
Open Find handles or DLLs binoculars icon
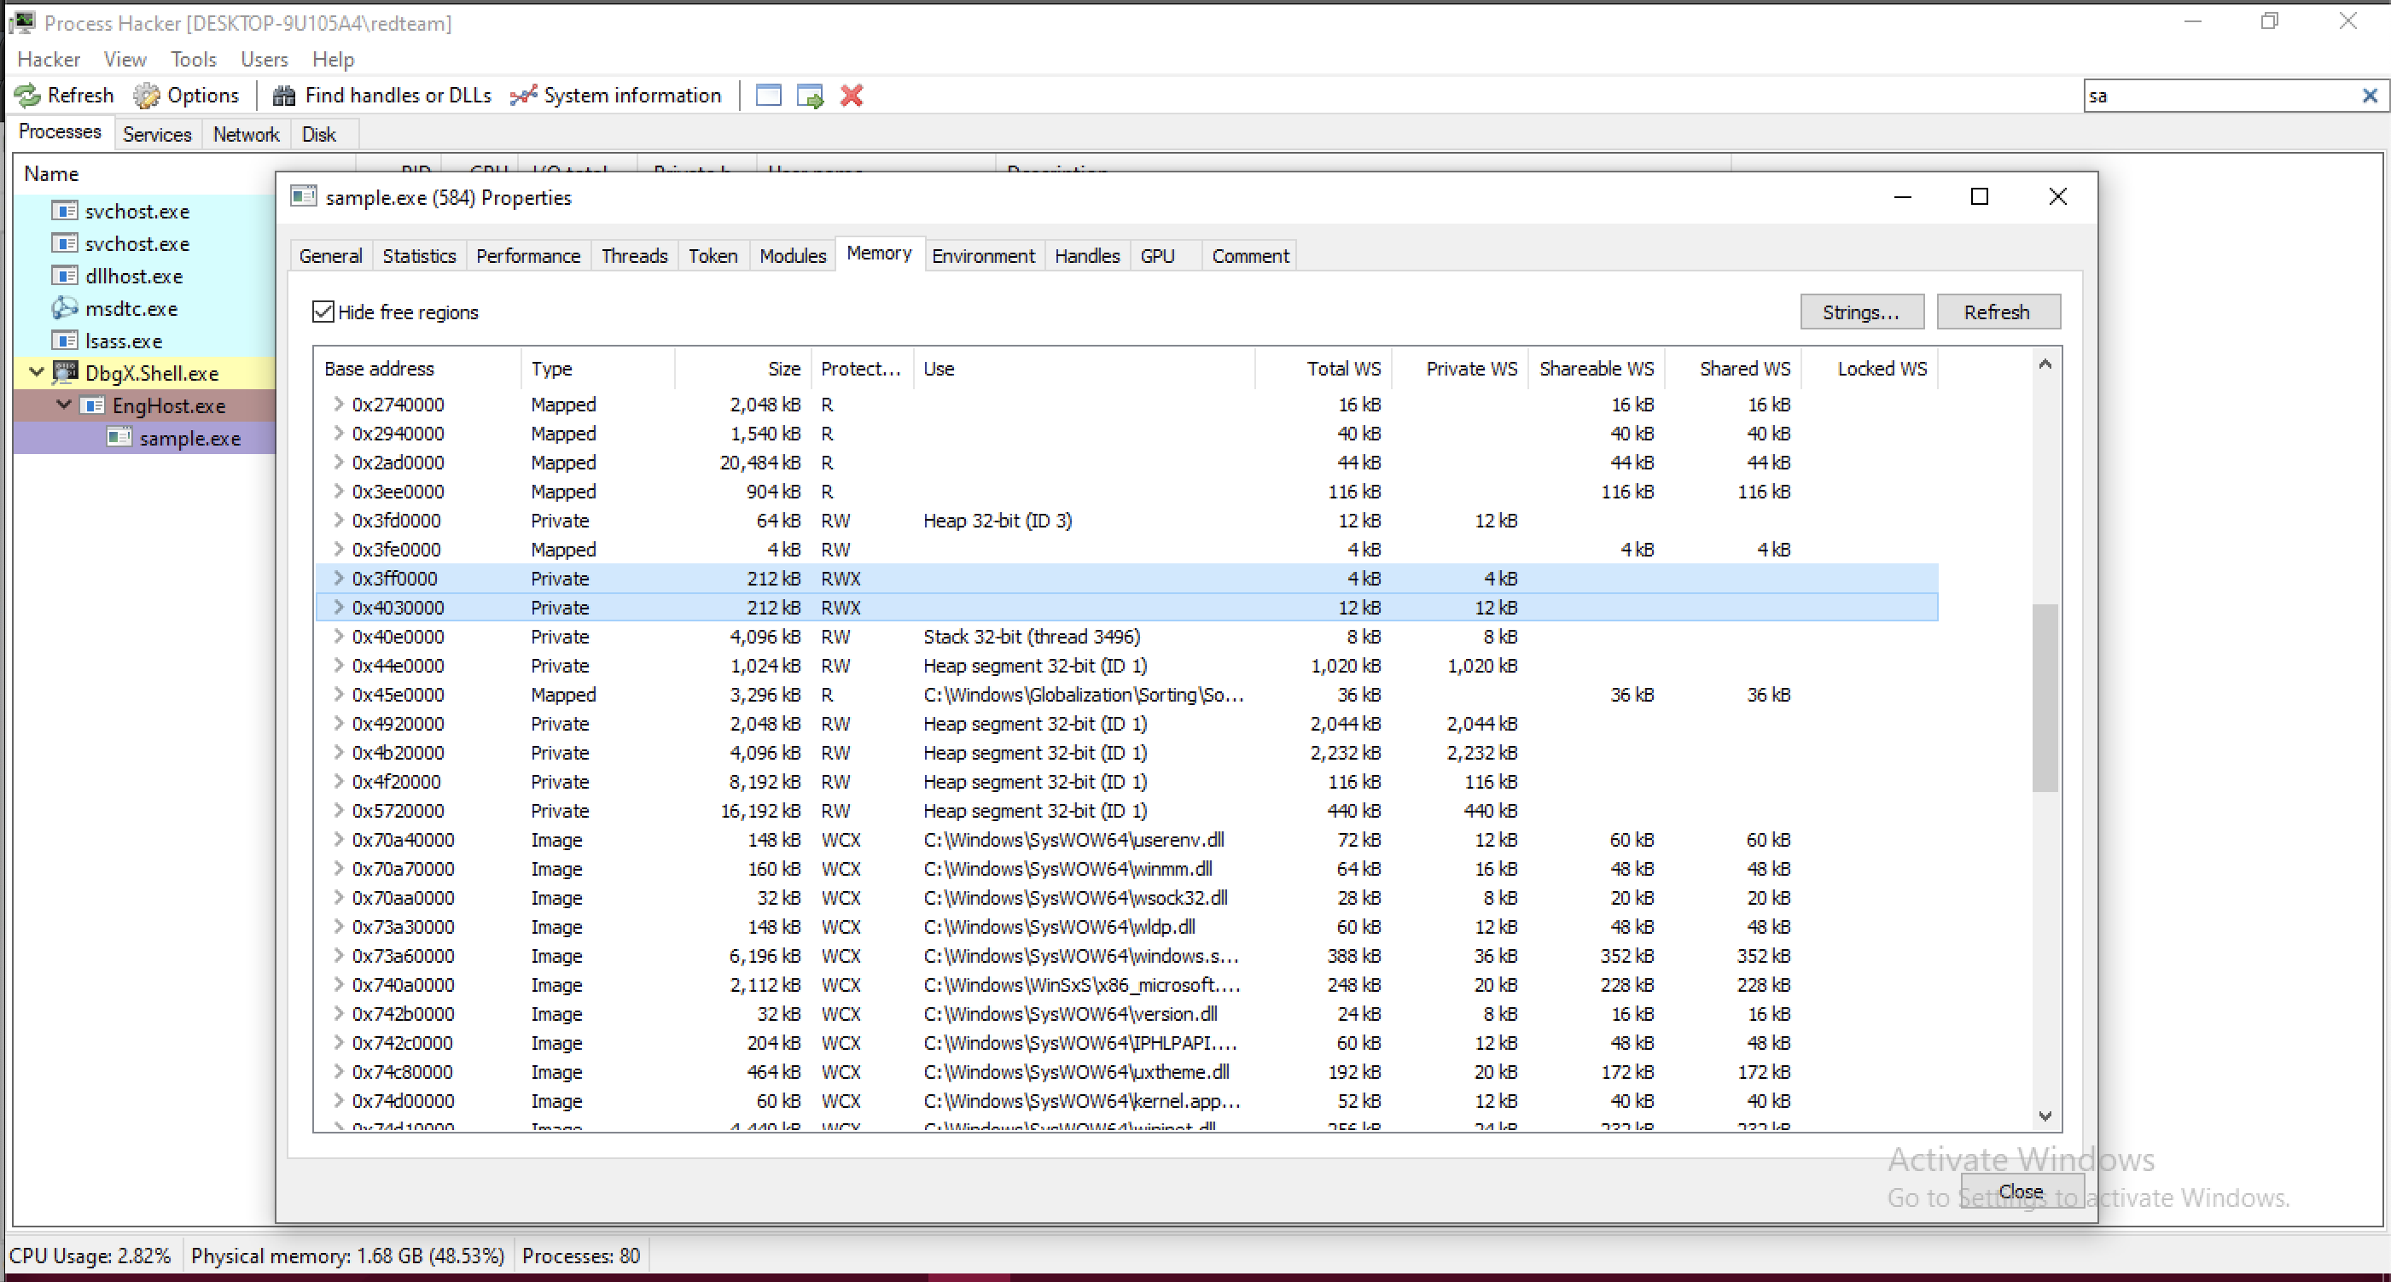(284, 96)
